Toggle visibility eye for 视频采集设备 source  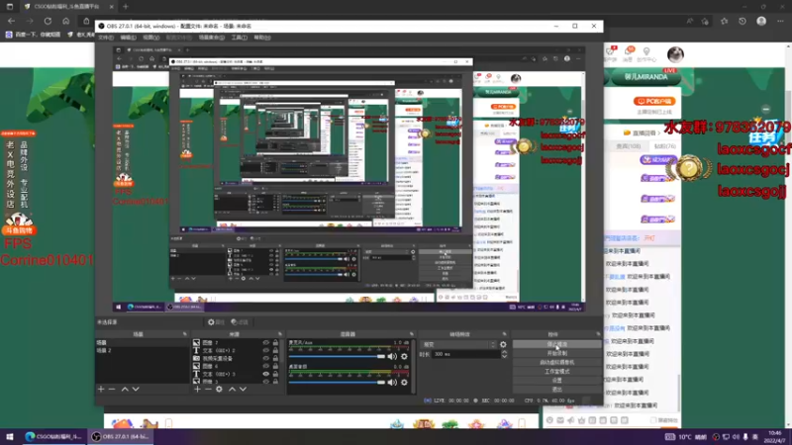point(265,358)
